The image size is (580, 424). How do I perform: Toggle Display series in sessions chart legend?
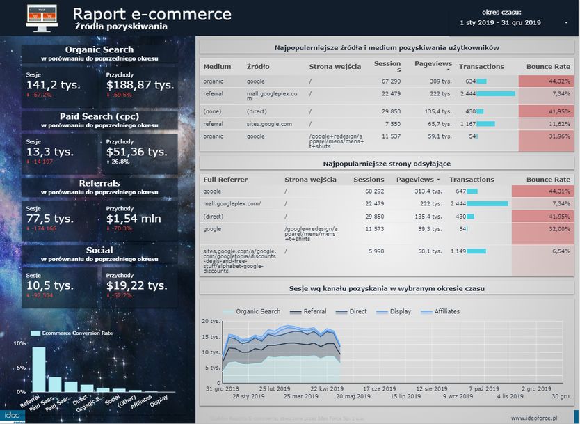coord(393,311)
